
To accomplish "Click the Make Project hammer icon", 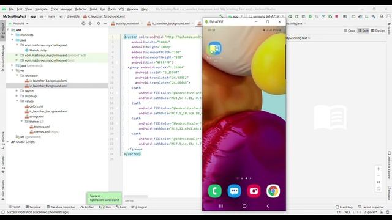I will tap(221, 16).
